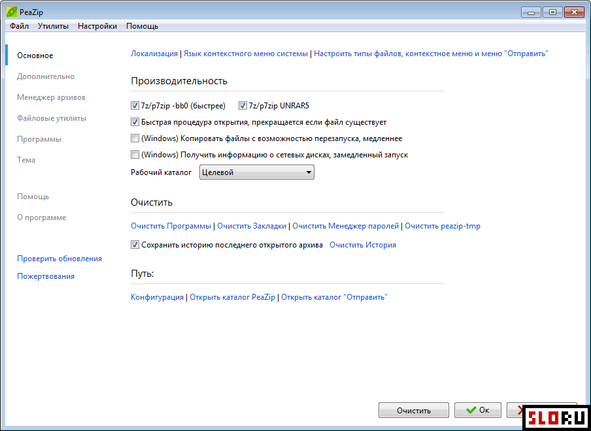Open the Помощь sidebar entry

pos(33,197)
